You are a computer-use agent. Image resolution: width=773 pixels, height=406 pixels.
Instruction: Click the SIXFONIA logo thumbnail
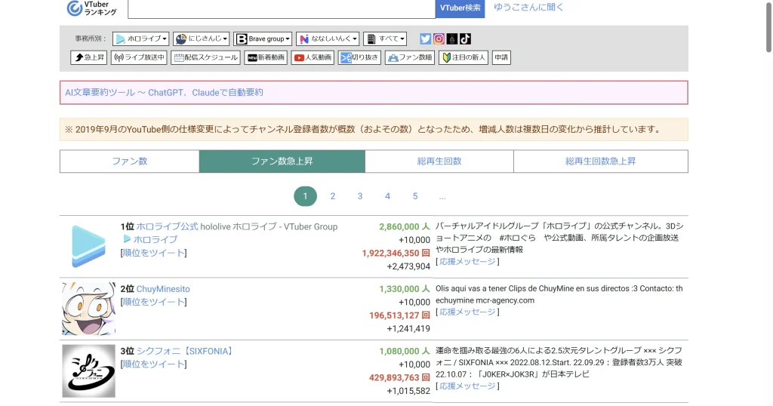coord(89,371)
